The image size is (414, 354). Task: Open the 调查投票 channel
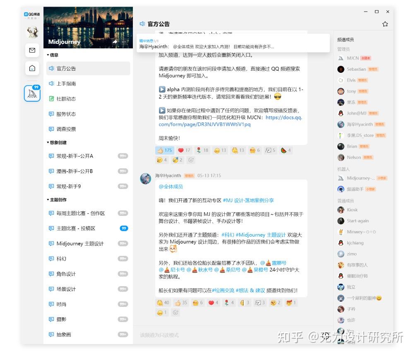[x=88, y=129]
